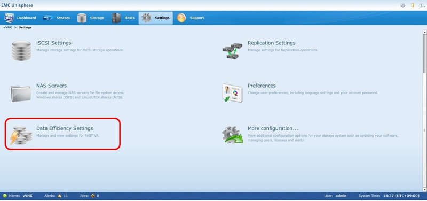Click the admin user name

[341, 196]
